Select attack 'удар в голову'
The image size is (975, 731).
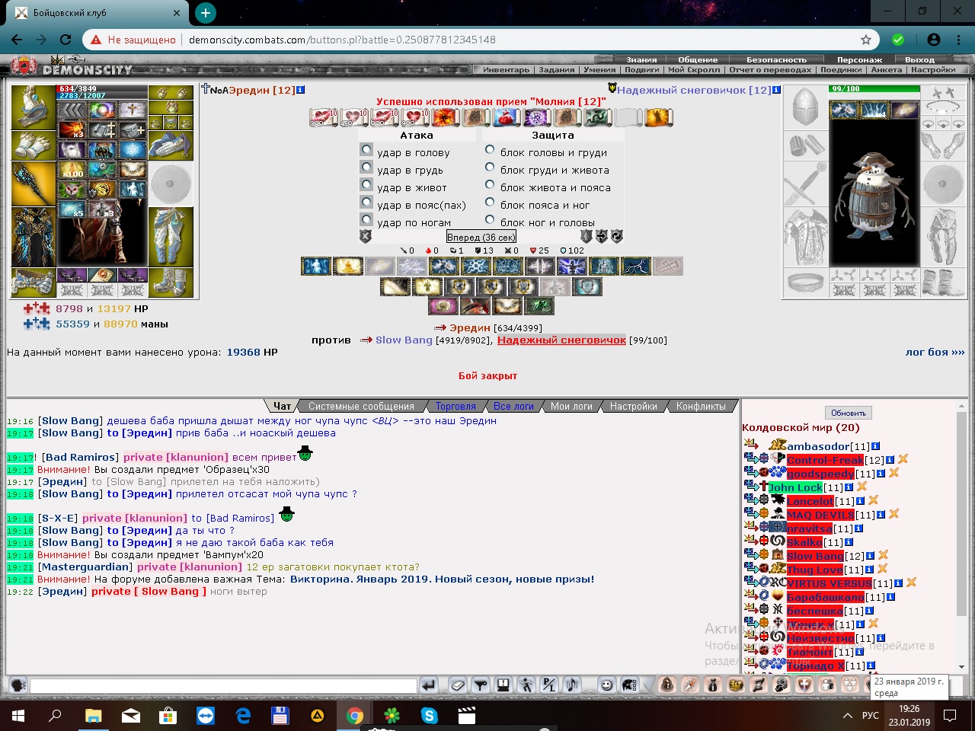click(366, 150)
